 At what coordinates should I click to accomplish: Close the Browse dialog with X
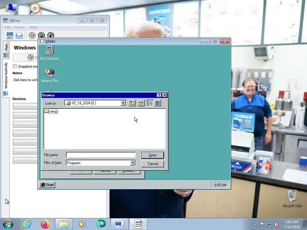[x=165, y=95]
